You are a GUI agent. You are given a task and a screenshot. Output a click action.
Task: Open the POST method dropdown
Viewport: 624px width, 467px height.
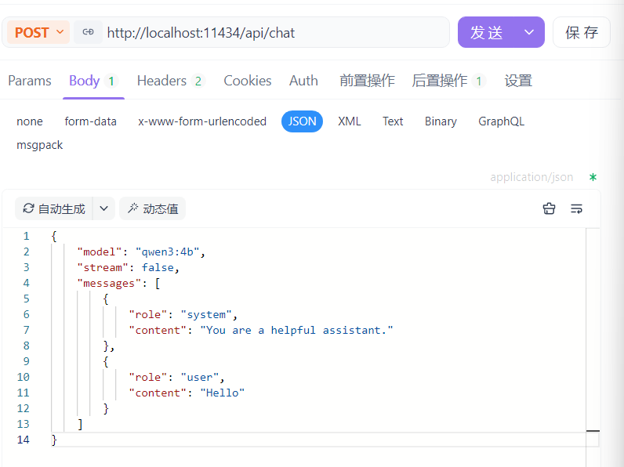click(38, 32)
